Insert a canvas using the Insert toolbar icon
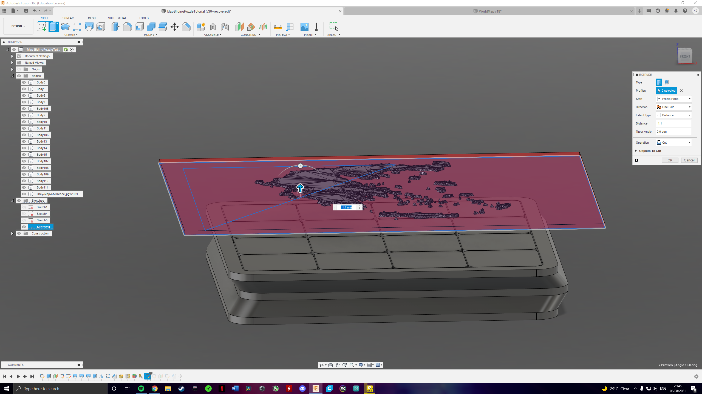The height and width of the screenshot is (394, 702). point(304,27)
